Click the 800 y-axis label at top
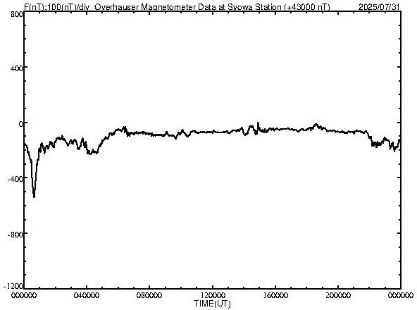Viewport: 417px width, 310px height. click(x=17, y=14)
